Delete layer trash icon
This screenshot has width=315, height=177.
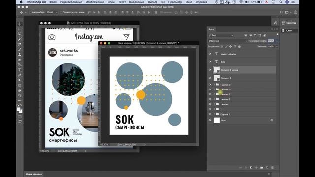(272, 167)
